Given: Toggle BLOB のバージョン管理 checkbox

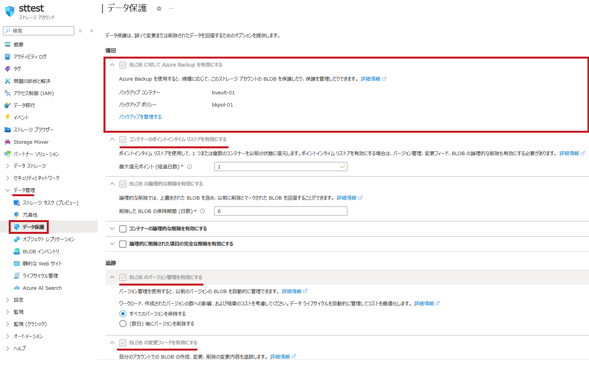Looking at the screenshot, I should (123, 278).
